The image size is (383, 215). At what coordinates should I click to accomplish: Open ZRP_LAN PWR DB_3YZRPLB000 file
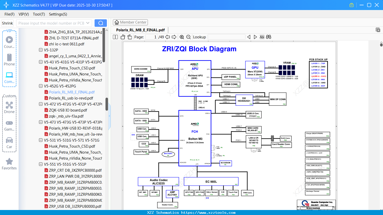[75, 176]
